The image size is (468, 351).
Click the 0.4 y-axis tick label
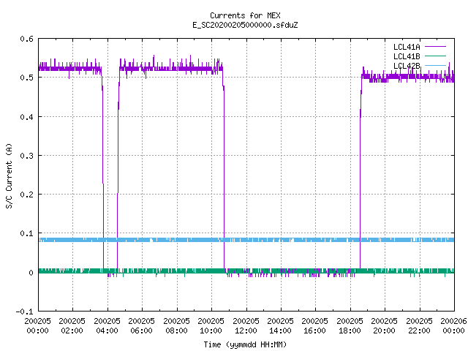[26, 117]
